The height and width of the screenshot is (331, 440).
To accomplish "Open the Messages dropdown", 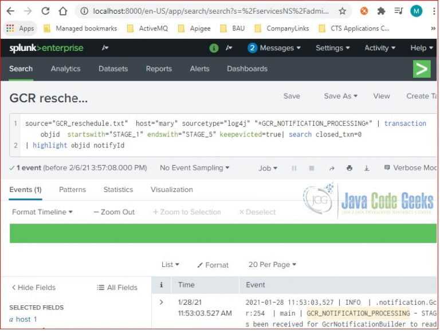I will click(x=274, y=48).
